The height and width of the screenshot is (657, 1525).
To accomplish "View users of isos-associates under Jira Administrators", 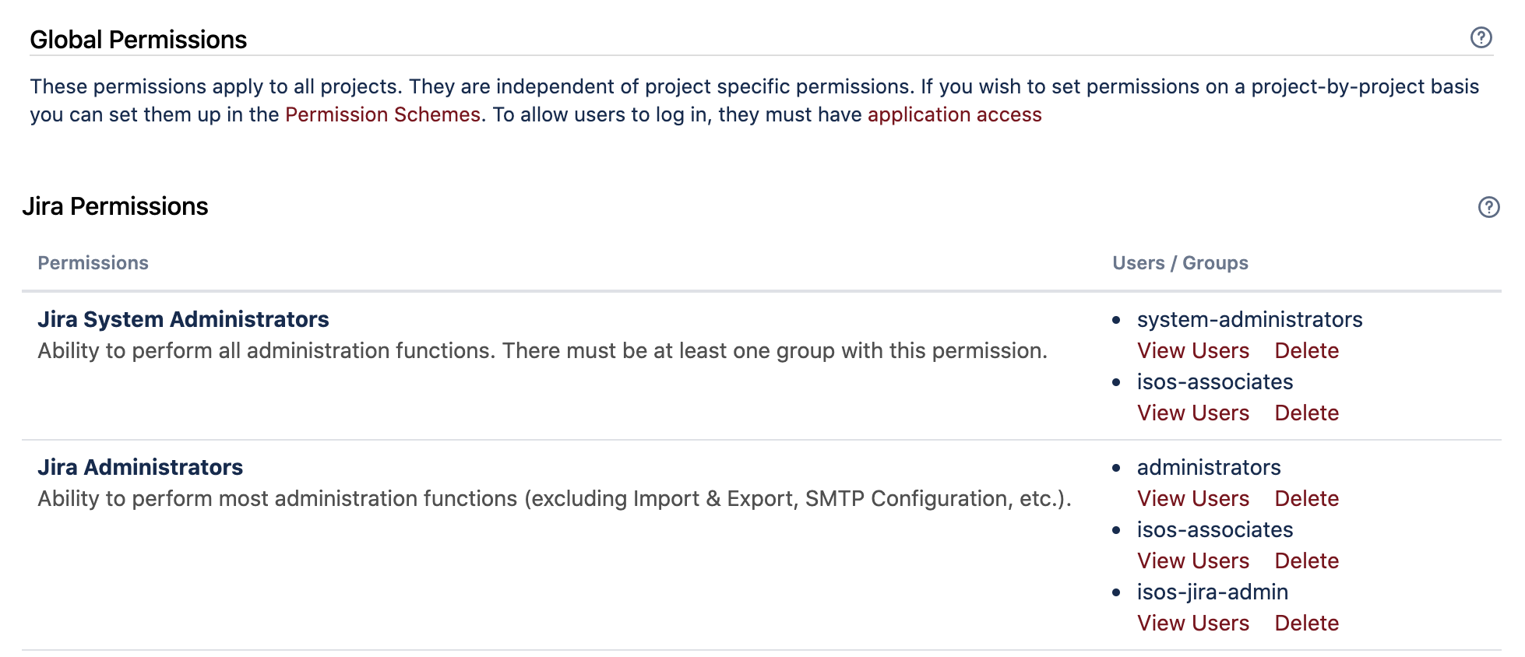I will 1192,561.
